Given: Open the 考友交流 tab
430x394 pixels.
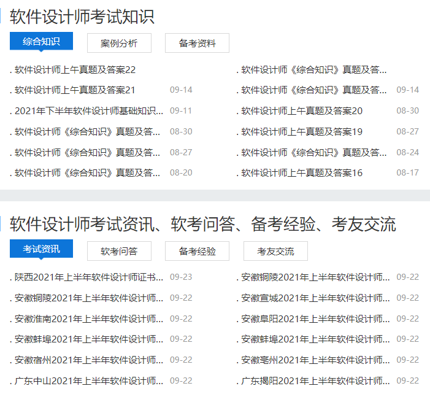Looking at the screenshot, I should coord(275,251).
